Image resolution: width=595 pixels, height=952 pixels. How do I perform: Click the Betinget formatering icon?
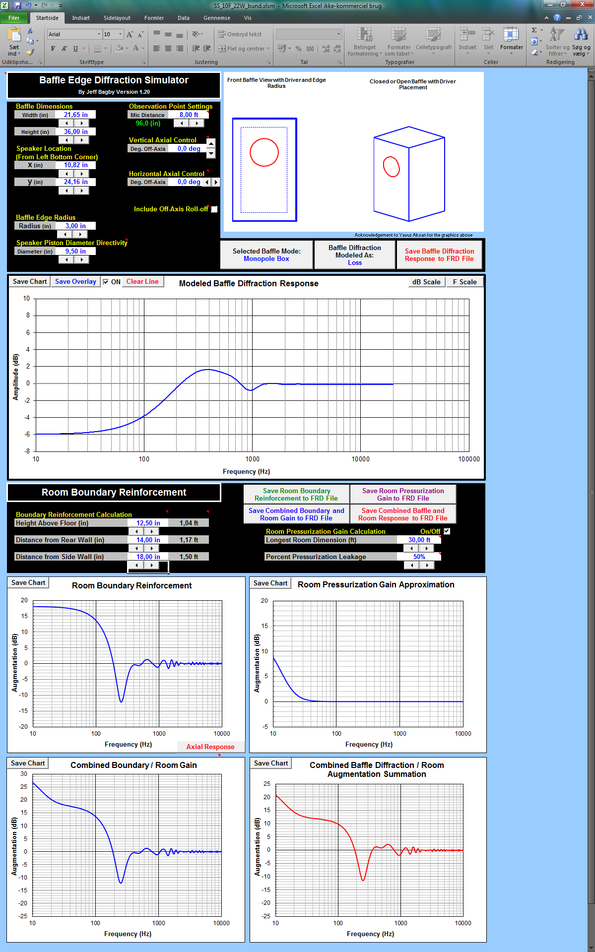click(365, 35)
